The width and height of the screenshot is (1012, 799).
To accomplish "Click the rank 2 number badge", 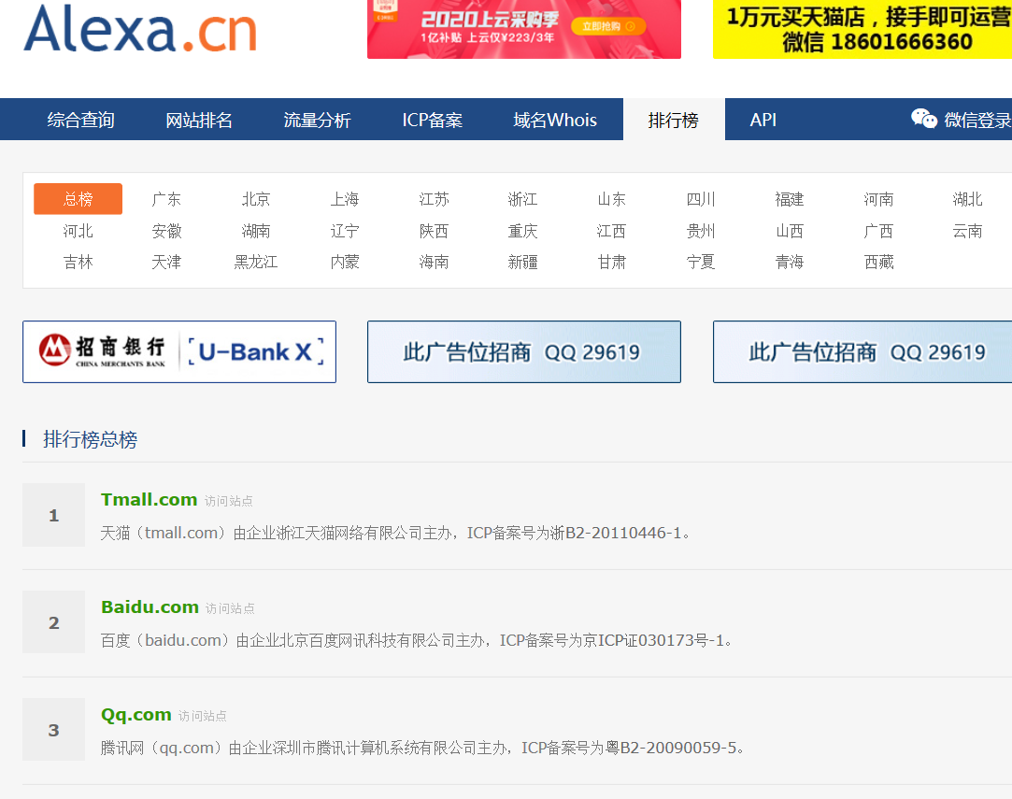I will (53, 622).
